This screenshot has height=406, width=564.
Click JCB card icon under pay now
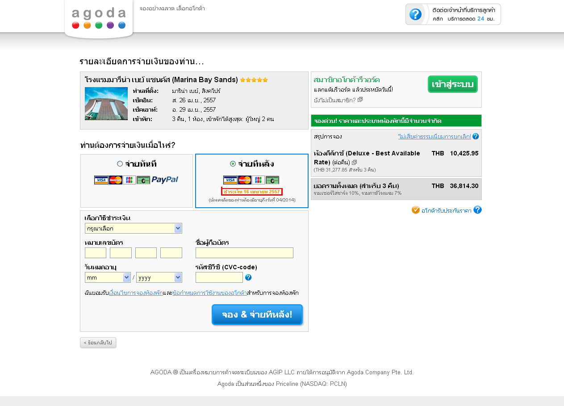coord(129,180)
